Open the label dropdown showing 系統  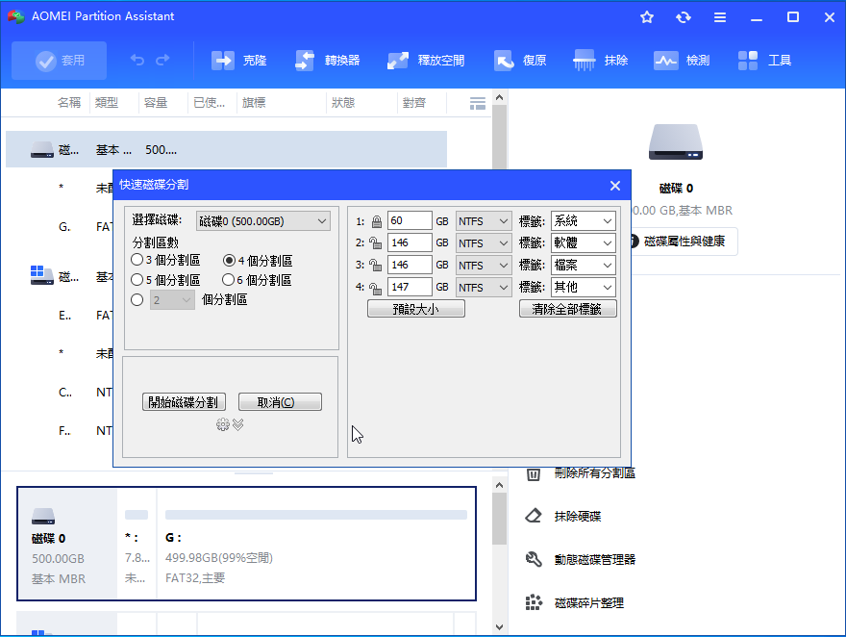tap(584, 220)
